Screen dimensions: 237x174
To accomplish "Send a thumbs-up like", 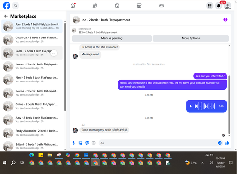I will (227, 143).
